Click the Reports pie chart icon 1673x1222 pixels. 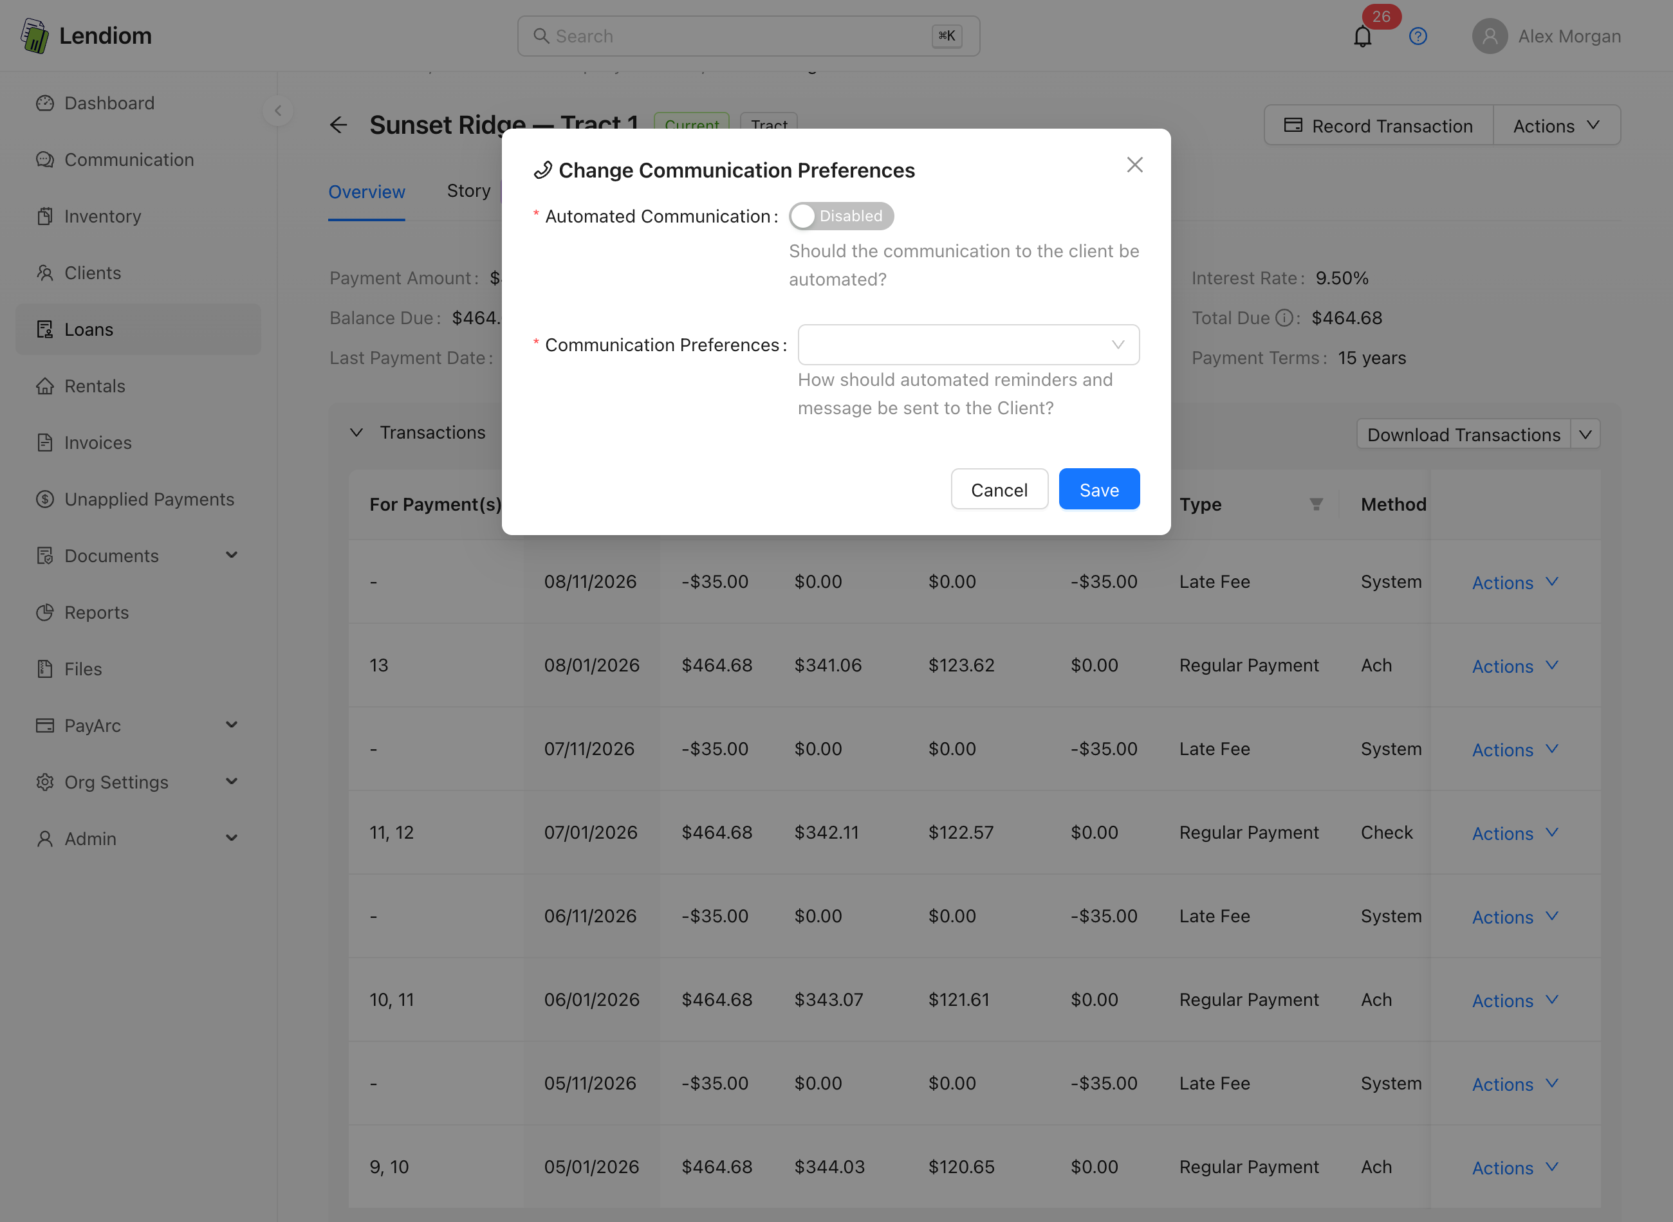pos(45,612)
